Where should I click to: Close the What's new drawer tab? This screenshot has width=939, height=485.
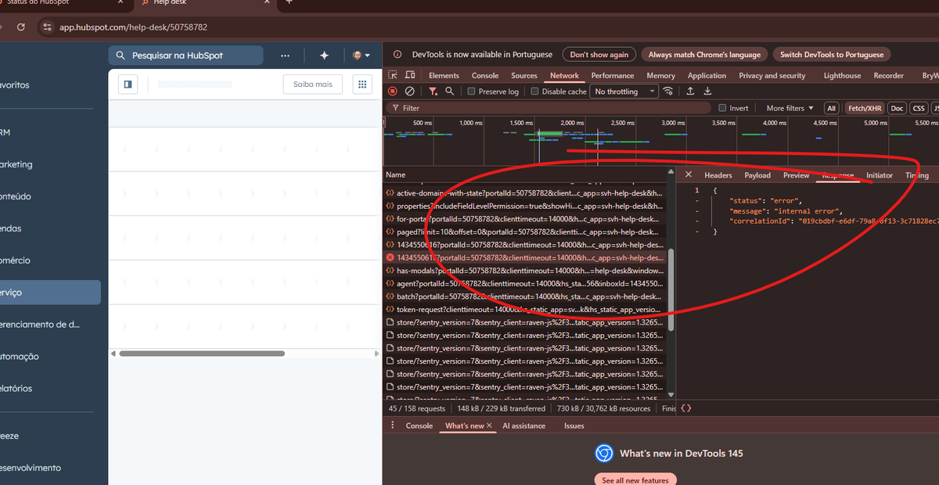[489, 426]
